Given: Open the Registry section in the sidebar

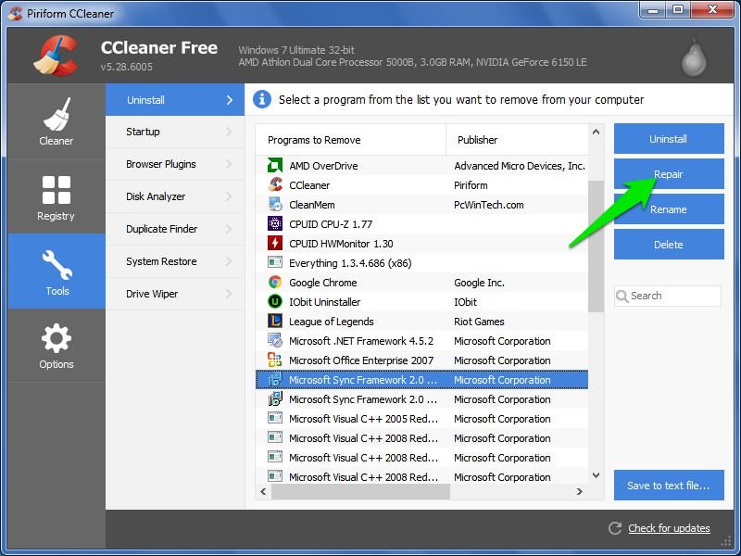Looking at the screenshot, I should [x=57, y=197].
